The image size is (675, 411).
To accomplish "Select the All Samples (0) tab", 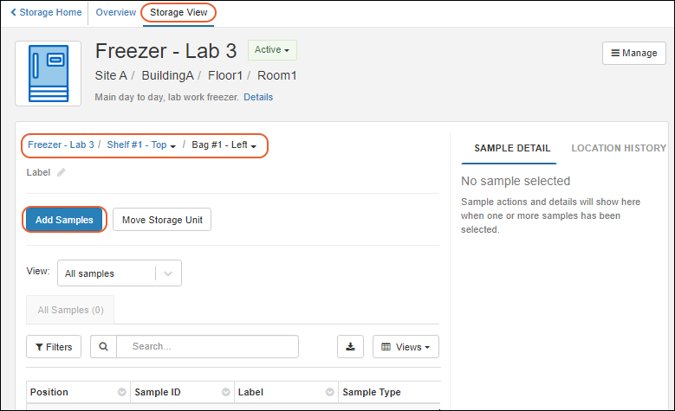I will [x=70, y=310].
